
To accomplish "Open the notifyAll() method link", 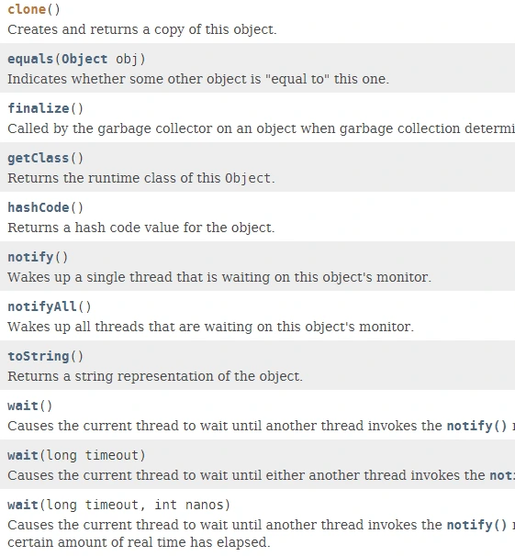I will pos(42,306).
